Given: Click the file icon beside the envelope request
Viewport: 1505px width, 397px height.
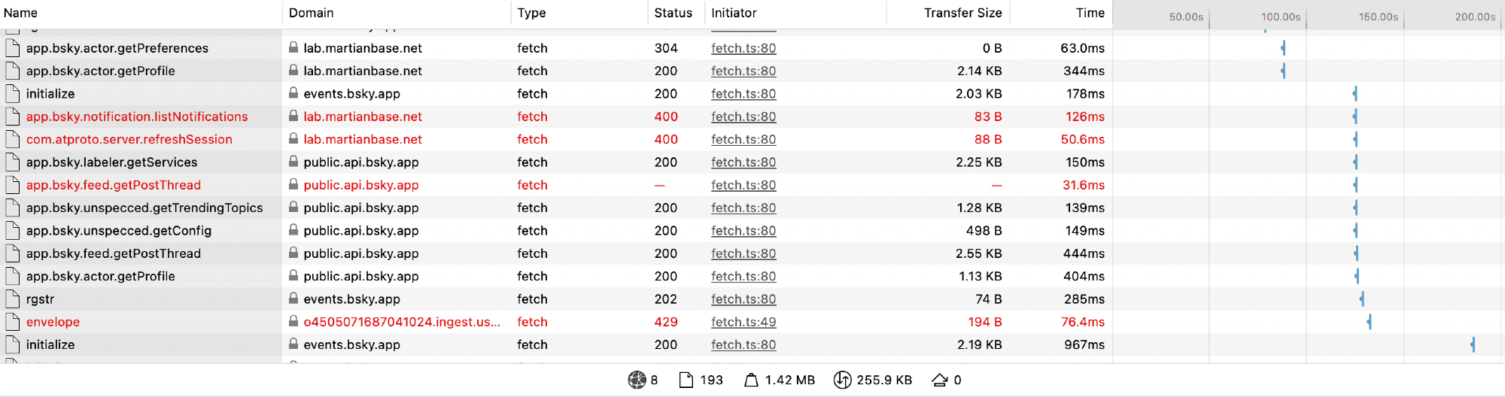Looking at the screenshot, I should tap(12, 322).
